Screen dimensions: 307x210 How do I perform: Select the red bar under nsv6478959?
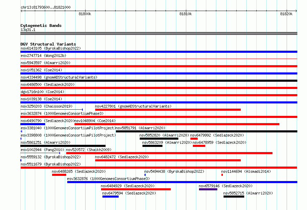coord(199,146)
